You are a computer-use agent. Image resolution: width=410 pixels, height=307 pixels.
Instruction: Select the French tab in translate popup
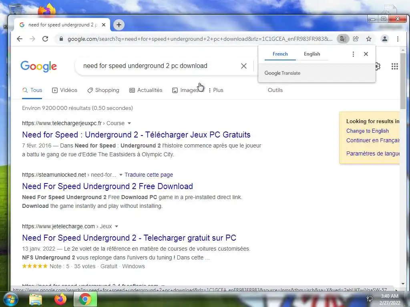tap(280, 54)
